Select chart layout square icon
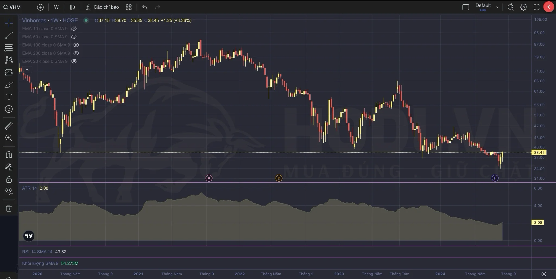The image size is (556, 279). 466,7
